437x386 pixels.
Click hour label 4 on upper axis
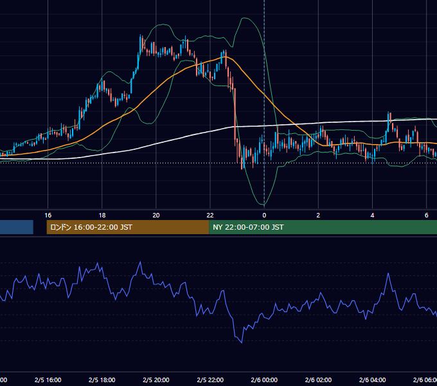pos(372,216)
